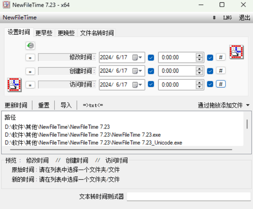
Task: Click the horizontal scrollbar of file list
Action: (121, 150)
